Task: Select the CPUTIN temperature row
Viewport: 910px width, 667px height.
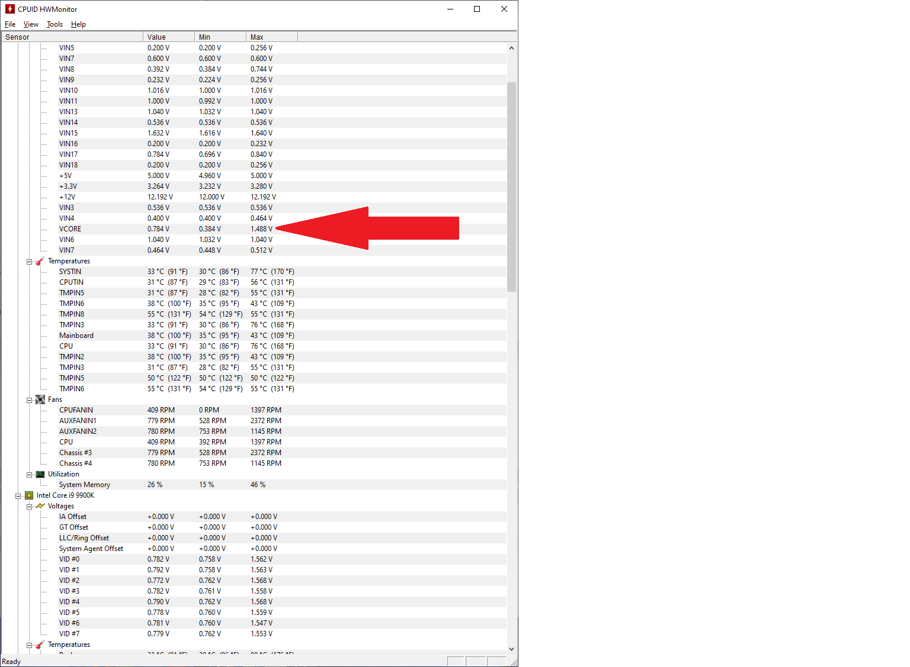Action: [x=254, y=282]
